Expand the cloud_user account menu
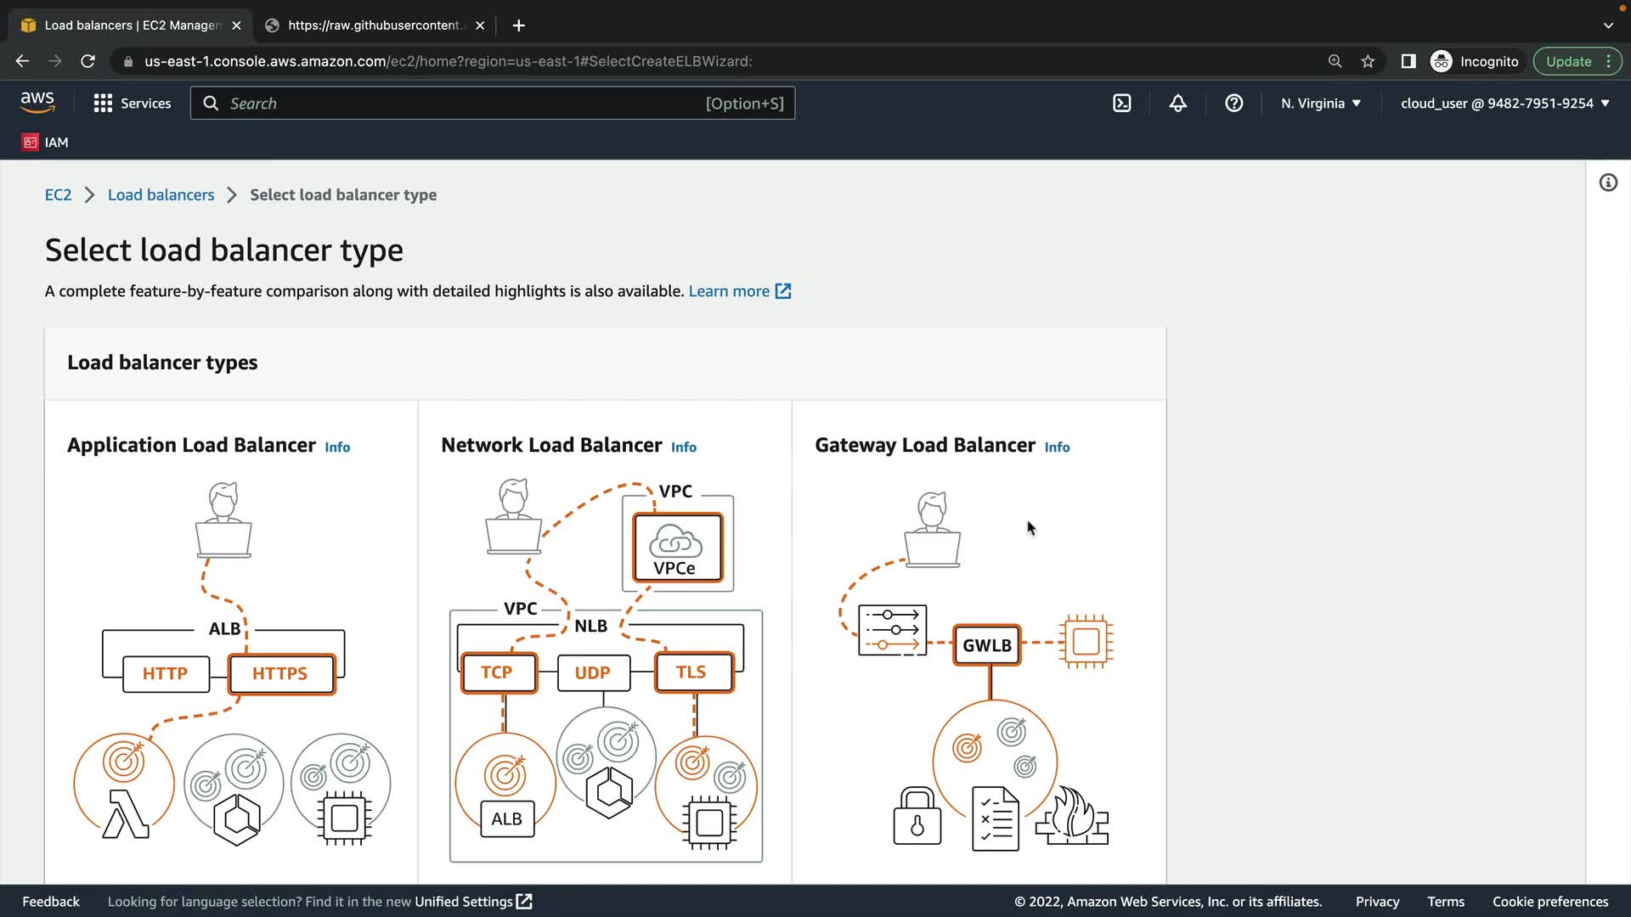The width and height of the screenshot is (1631, 917). [1504, 104]
